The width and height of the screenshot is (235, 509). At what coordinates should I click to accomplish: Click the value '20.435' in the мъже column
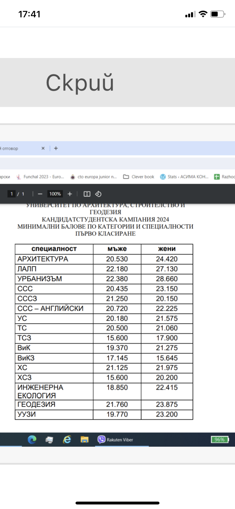117,289
